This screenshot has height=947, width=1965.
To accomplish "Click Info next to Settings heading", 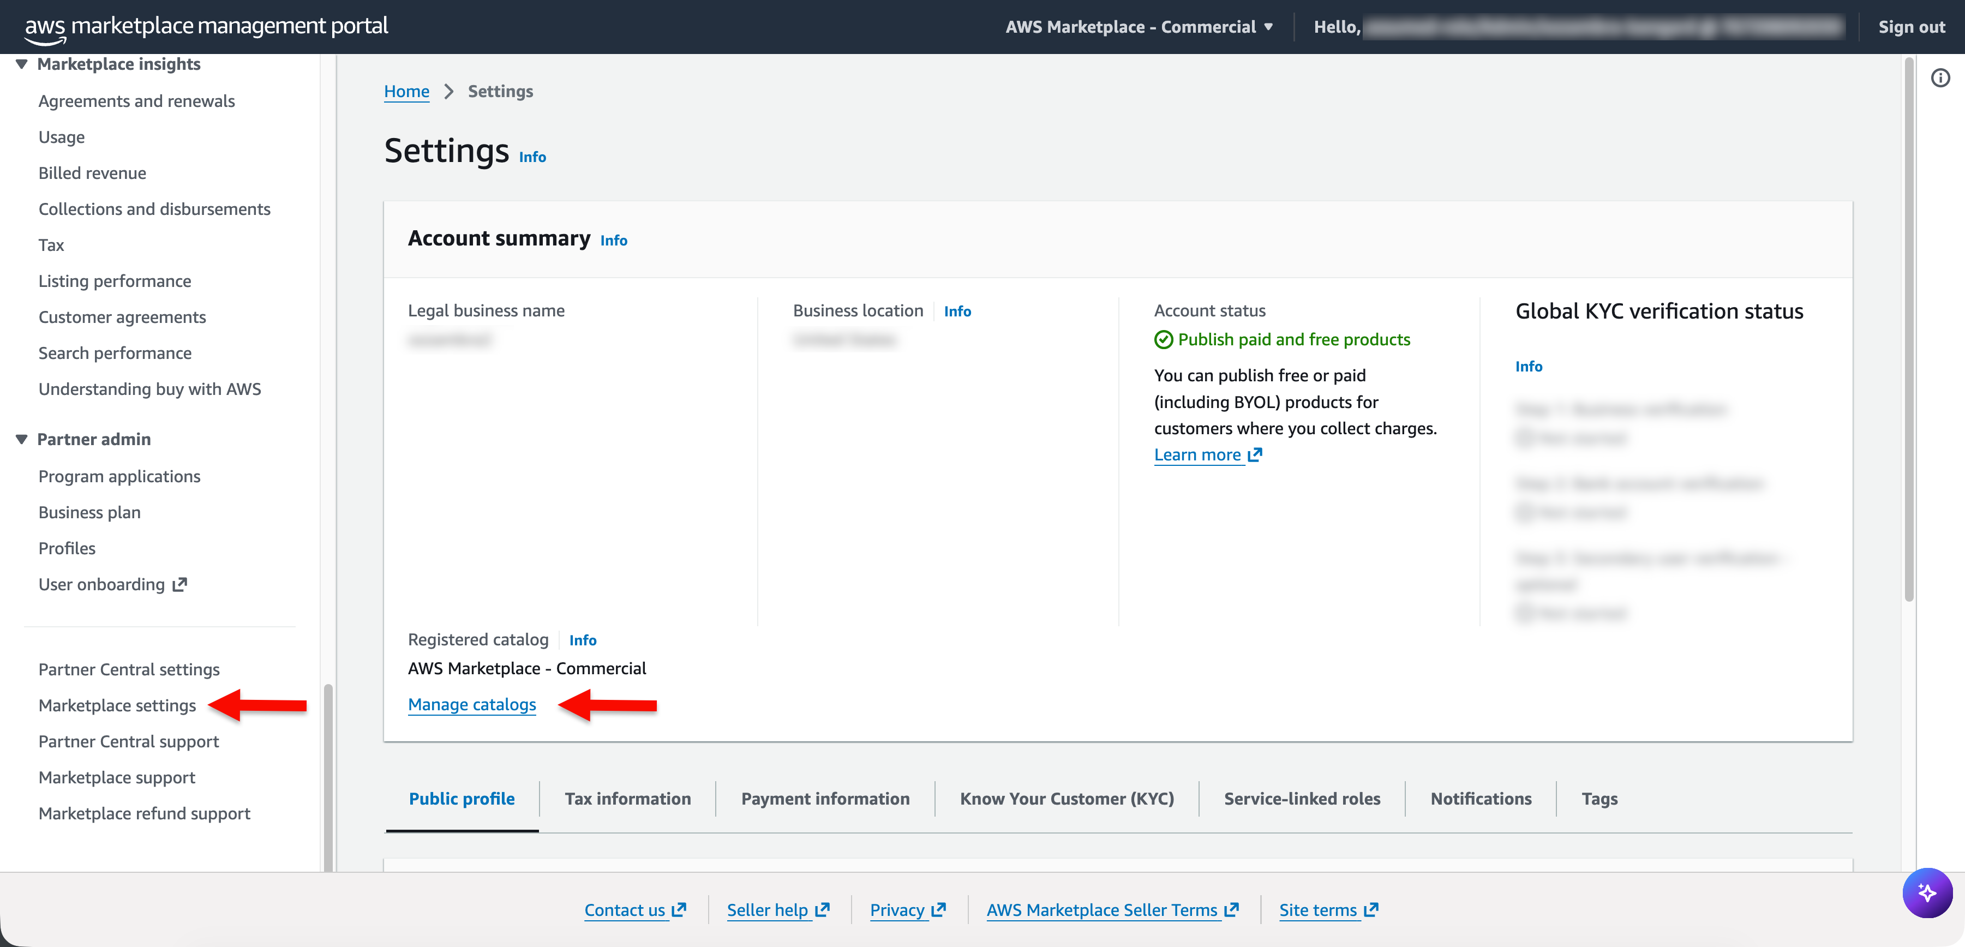I will (532, 157).
